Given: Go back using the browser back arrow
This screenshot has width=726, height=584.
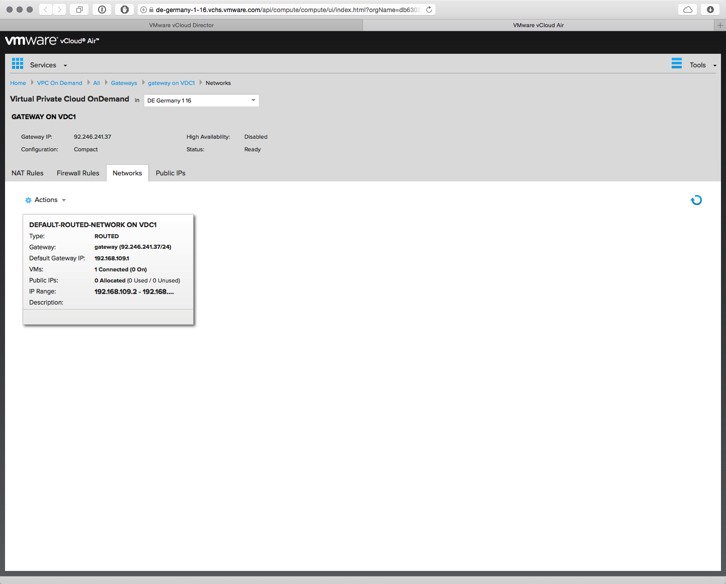Looking at the screenshot, I should point(46,10).
